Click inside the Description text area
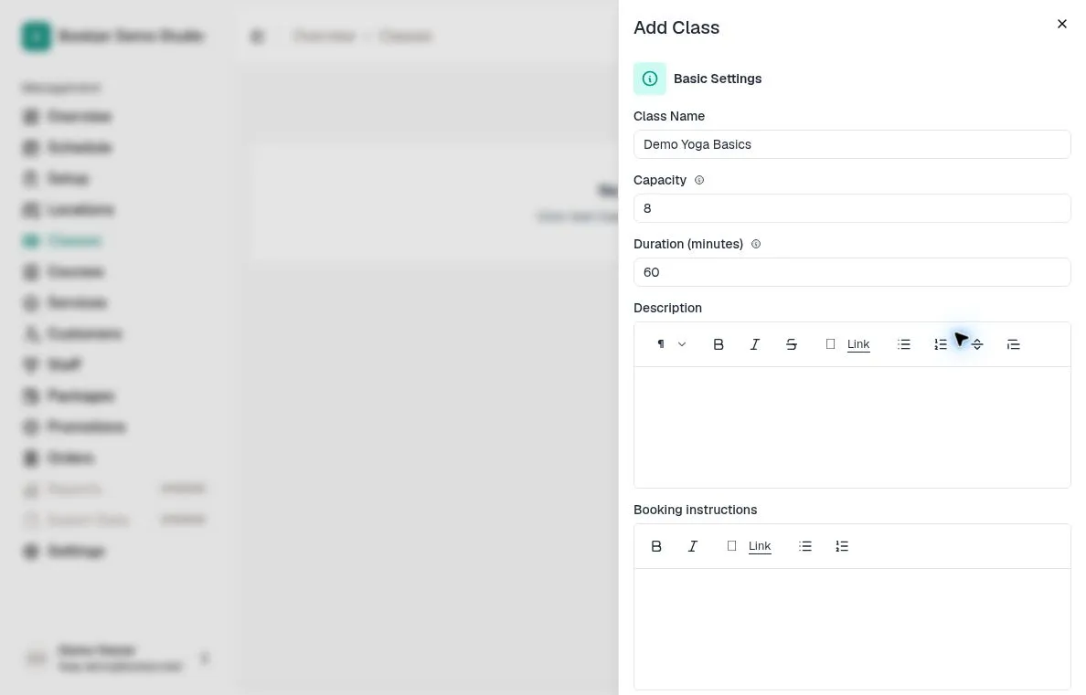Viewport: 1086px width, 695px height. [x=852, y=427]
